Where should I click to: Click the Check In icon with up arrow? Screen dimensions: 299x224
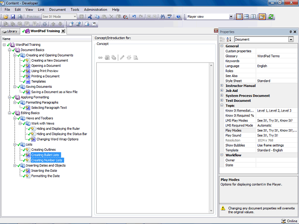tap(71, 24)
